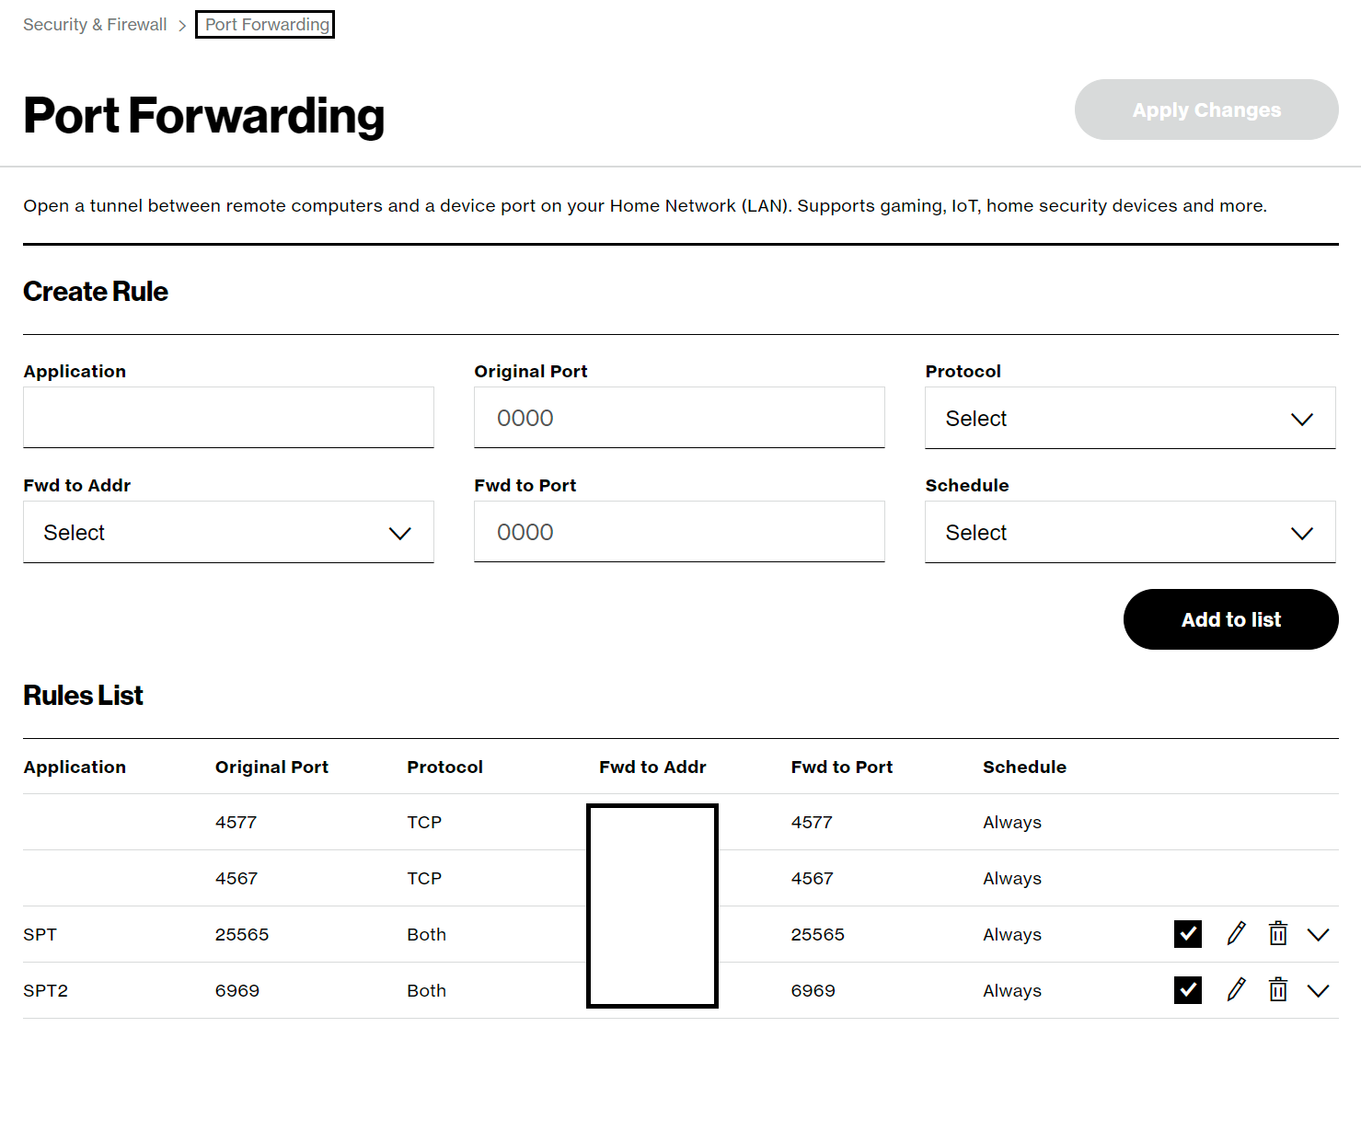
Task: Delete the SPT rule using trash icon
Action: click(1278, 934)
